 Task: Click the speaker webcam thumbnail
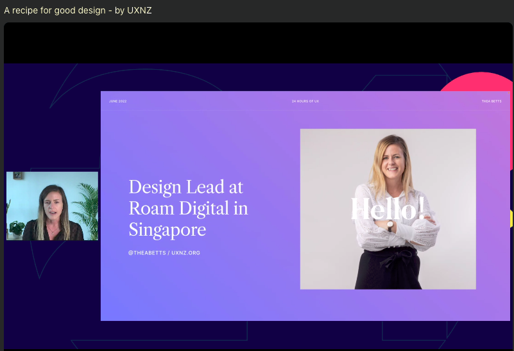(52, 206)
